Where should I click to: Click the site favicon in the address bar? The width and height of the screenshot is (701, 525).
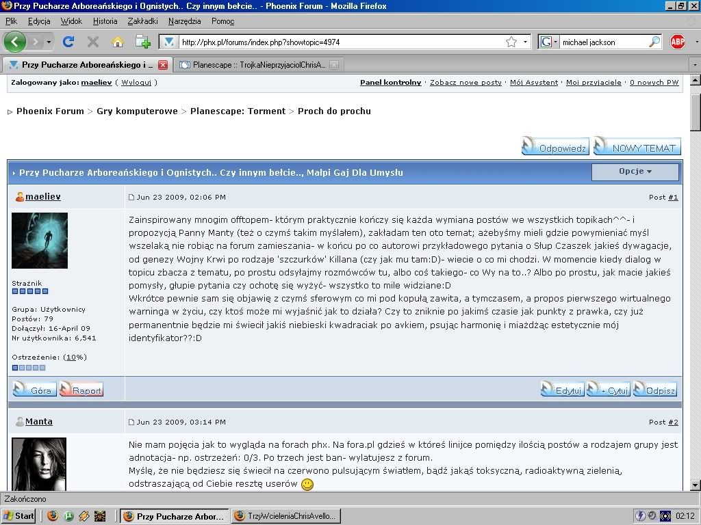point(169,42)
